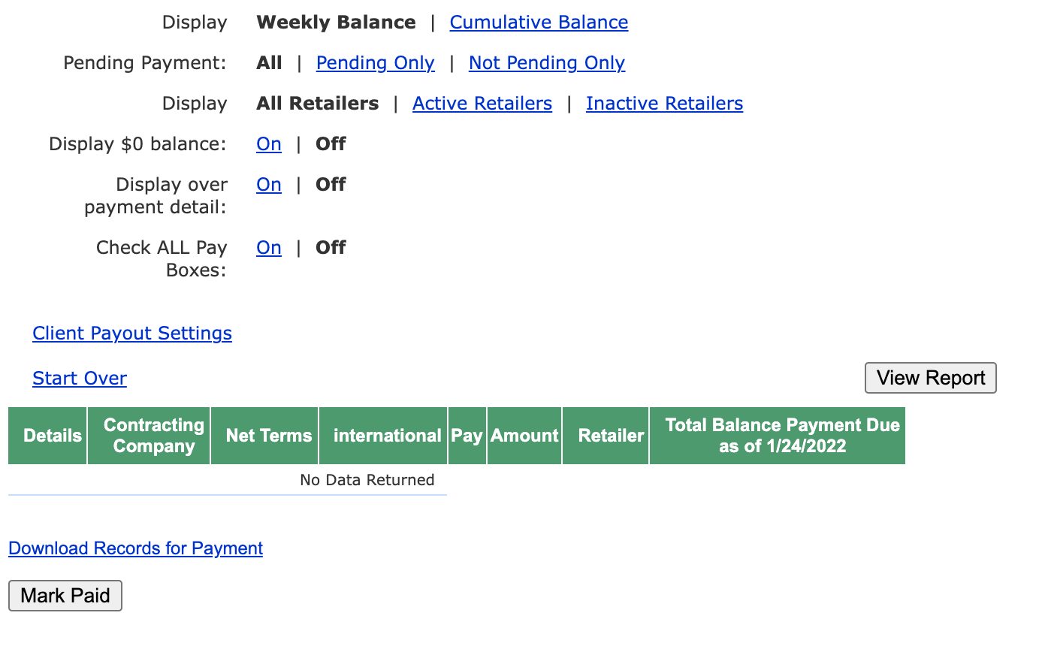Filter by Not Pending Only payments

pyautogui.click(x=546, y=63)
